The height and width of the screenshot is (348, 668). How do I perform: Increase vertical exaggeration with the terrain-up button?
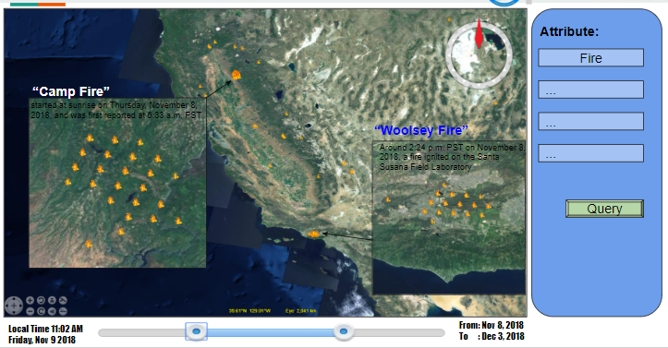click(63, 300)
